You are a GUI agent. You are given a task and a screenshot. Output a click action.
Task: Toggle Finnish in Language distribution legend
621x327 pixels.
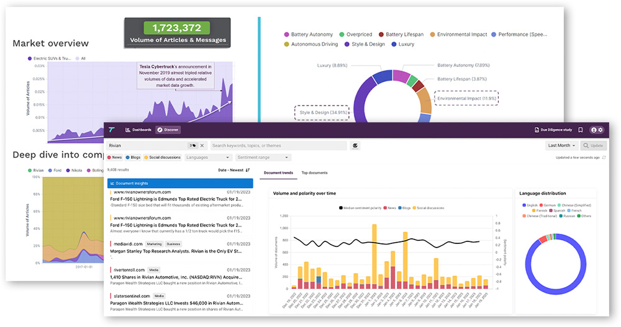pos(540,210)
